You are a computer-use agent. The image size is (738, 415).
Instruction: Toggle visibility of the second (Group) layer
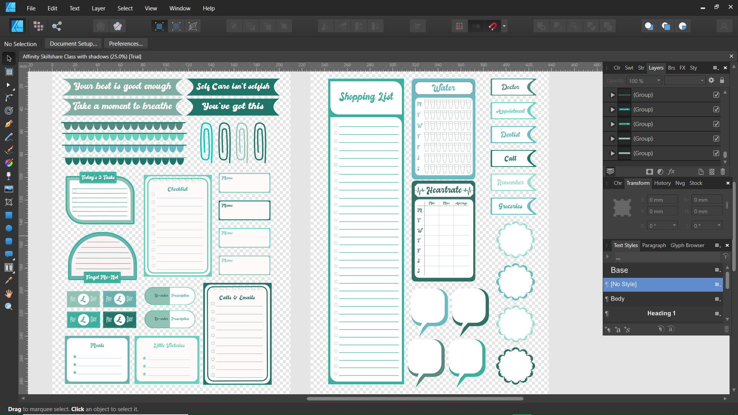(x=716, y=110)
